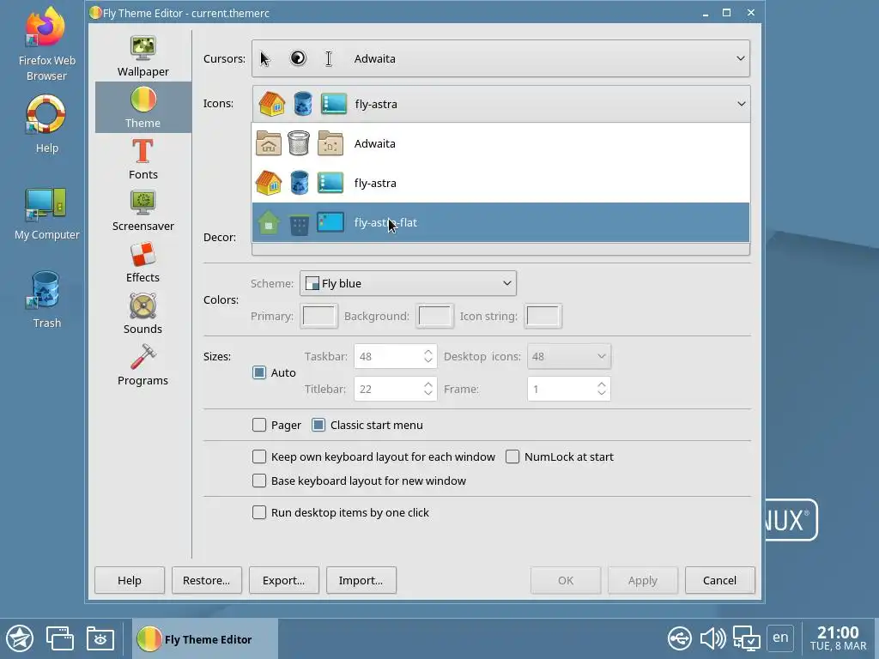
Task: Click the USB devices tray icon
Action: (x=680, y=638)
